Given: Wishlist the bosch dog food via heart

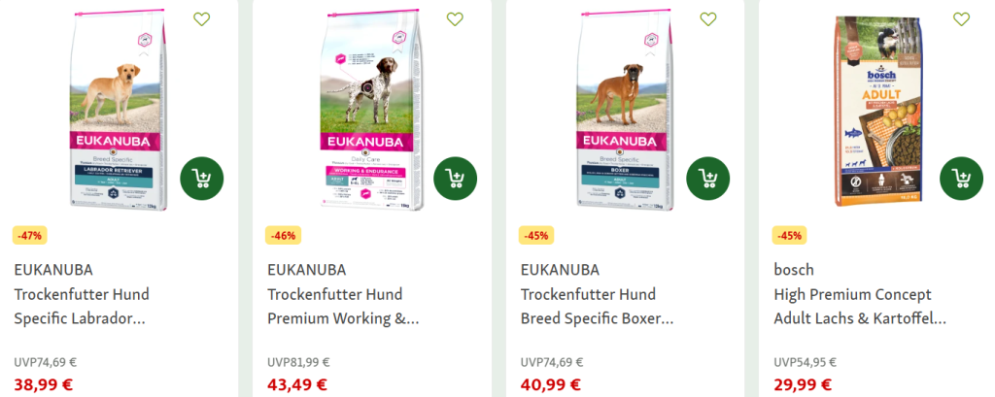Looking at the screenshot, I should [x=961, y=19].
